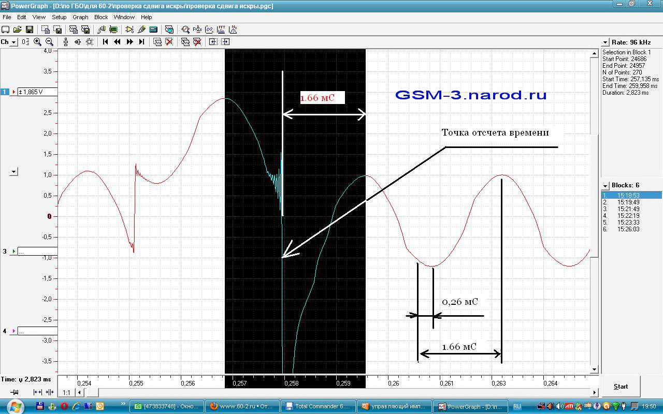Compress vertical scale icon
Image resolution: width=663 pixels, height=414 pixels.
coord(78,42)
